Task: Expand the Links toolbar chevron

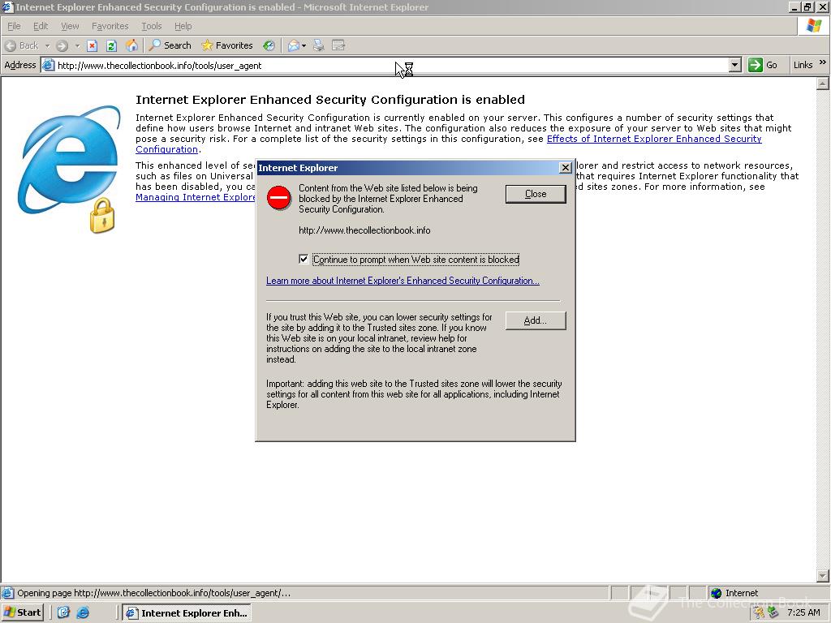Action: [823, 62]
